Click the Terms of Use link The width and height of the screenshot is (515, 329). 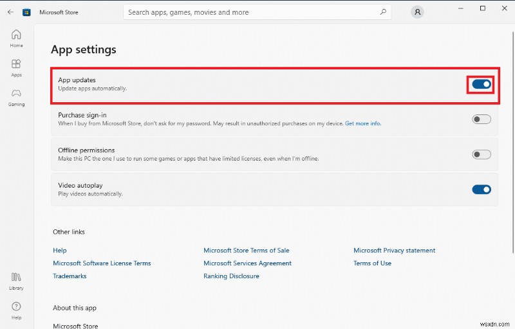click(x=372, y=263)
